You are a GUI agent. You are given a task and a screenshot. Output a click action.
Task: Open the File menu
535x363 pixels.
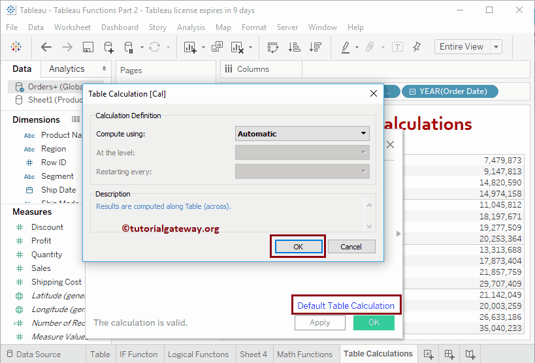coord(12,27)
